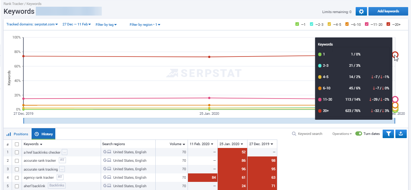Open the 27 Dec — 11 Feb date range dropdown

[77, 24]
